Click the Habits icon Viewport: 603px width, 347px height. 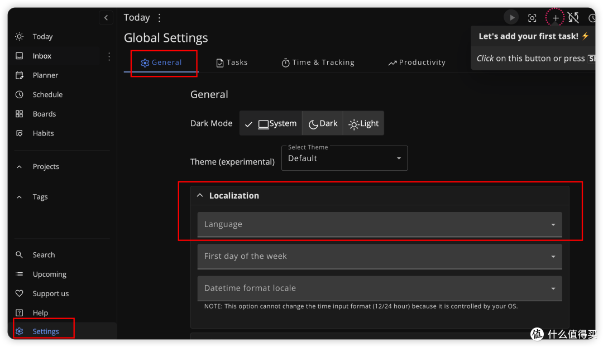tap(19, 133)
